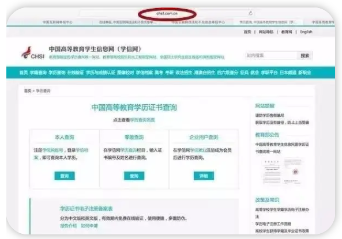The width and height of the screenshot is (342, 239).
Task: Open 中国高等教育学生信息网是学历证书查询唯一网站 announcement
Action: click(282, 148)
